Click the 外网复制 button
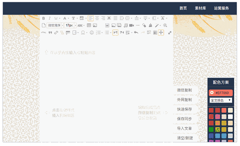Viewport: 240px width, 146px height. click(184, 100)
